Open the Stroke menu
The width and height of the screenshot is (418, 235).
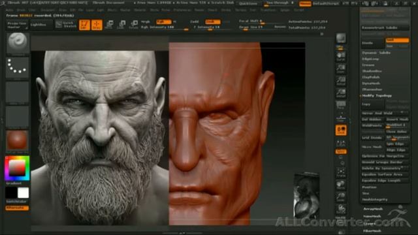[x=226, y=10]
